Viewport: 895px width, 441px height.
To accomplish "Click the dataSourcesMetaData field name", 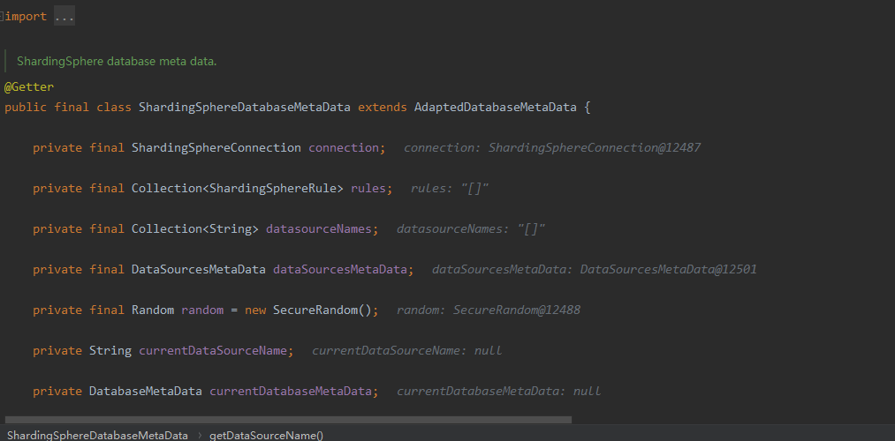I will pos(340,269).
